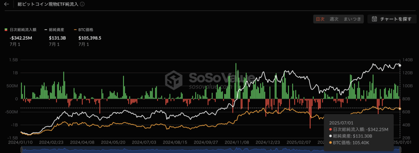Image resolution: width=419 pixels, height=153 pixels.
Task: Click the left handle of the range slider
Action: 21,150
